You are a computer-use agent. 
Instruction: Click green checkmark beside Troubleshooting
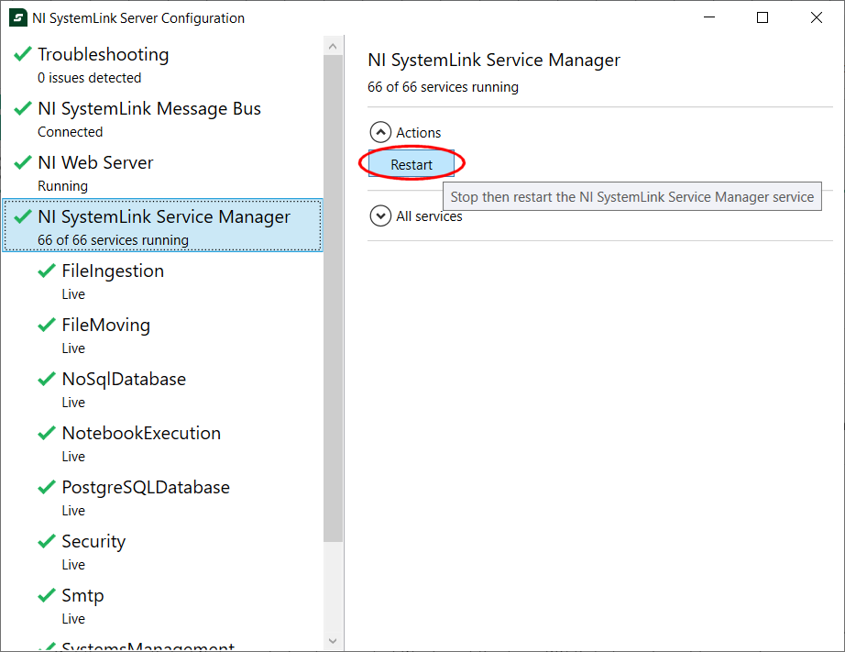click(23, 53)
